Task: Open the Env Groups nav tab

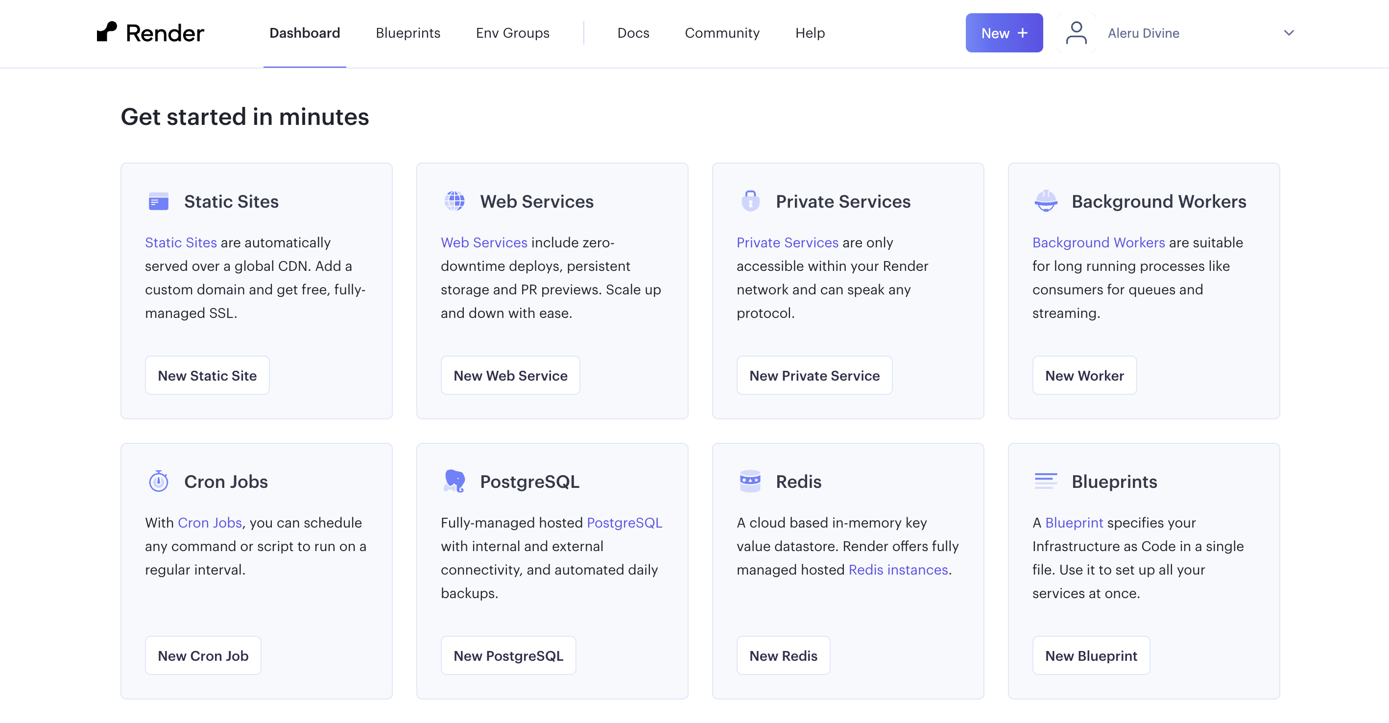Action: click(512, 33)
